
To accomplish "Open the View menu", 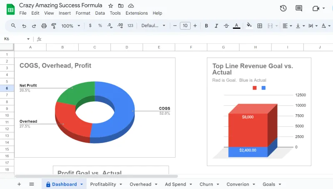I will (x=49, y=13).
